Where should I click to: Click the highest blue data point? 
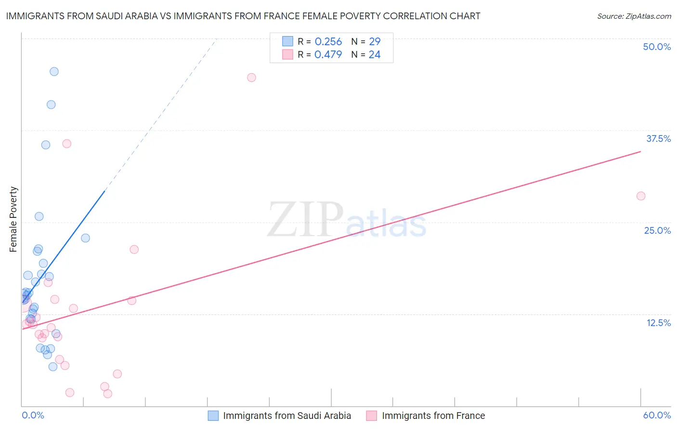54,72
